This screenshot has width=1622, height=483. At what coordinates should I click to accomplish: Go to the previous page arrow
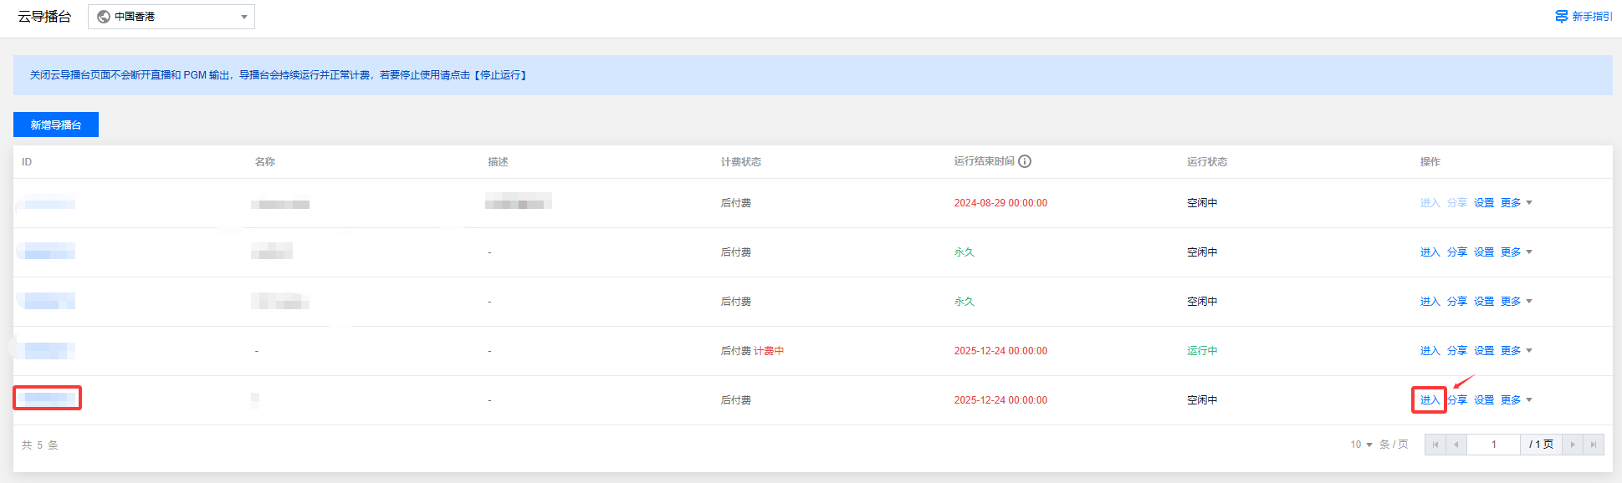(1456, 445)
